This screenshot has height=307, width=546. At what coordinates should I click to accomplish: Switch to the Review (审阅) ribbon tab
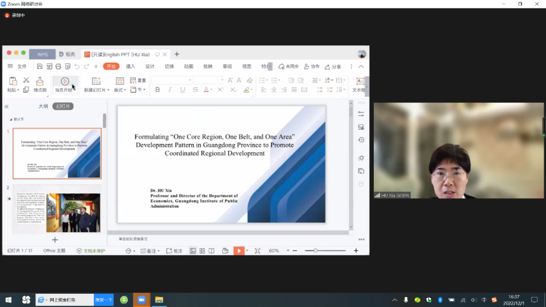tap(228, 66)
